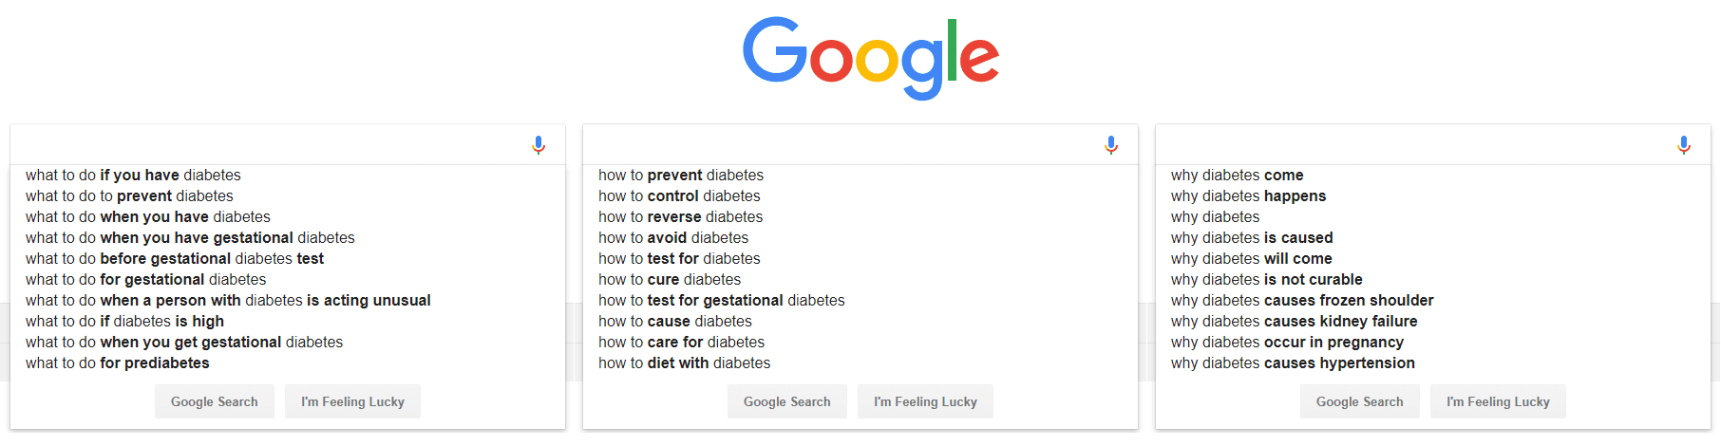
Task: Click I'm Feeling Lucky under the why diabetes suggestions
Action: 1498,401
